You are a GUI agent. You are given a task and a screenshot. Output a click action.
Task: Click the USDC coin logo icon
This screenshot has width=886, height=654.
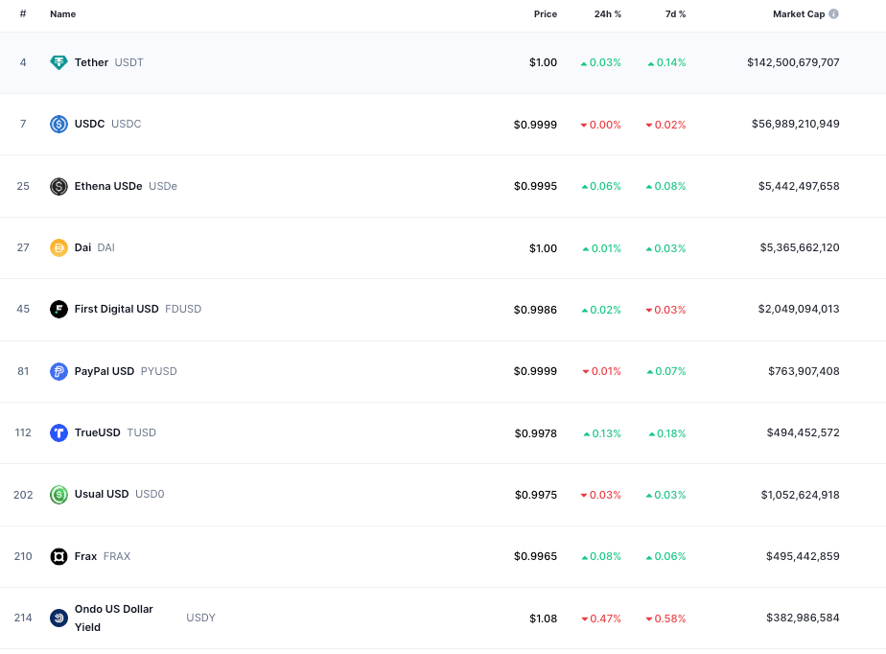pyautogui.click(x=58, y=124)
